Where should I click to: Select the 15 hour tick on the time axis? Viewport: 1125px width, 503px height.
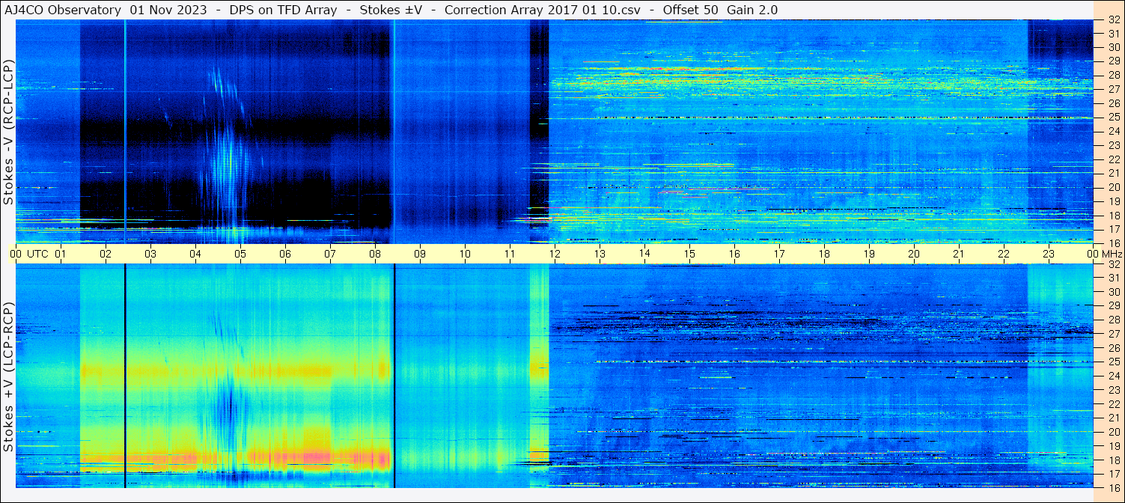click(x=689, y=254)
